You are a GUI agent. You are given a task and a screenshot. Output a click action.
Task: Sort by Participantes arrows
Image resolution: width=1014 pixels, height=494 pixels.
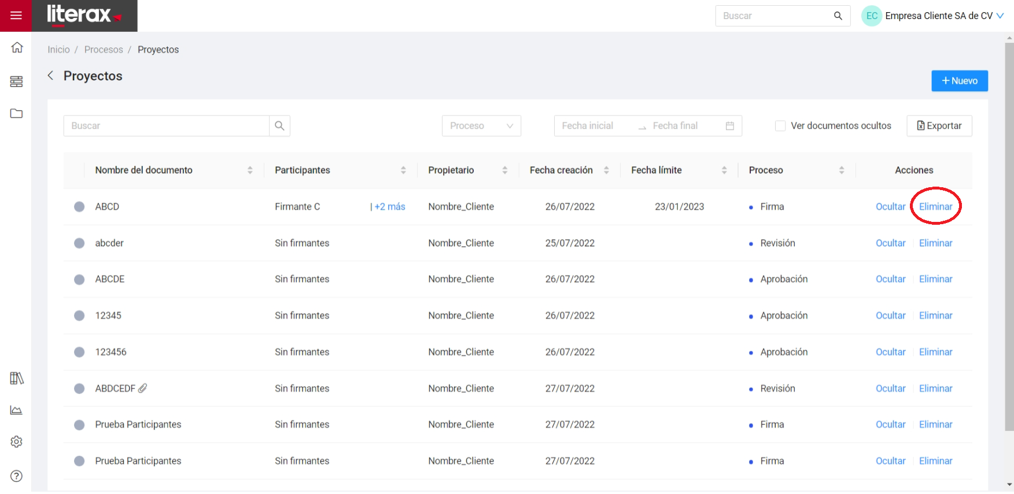tap(403, 170)
